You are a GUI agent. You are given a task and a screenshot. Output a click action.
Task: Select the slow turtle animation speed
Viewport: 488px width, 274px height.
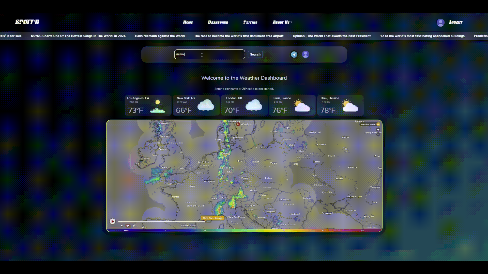point(122,226)
